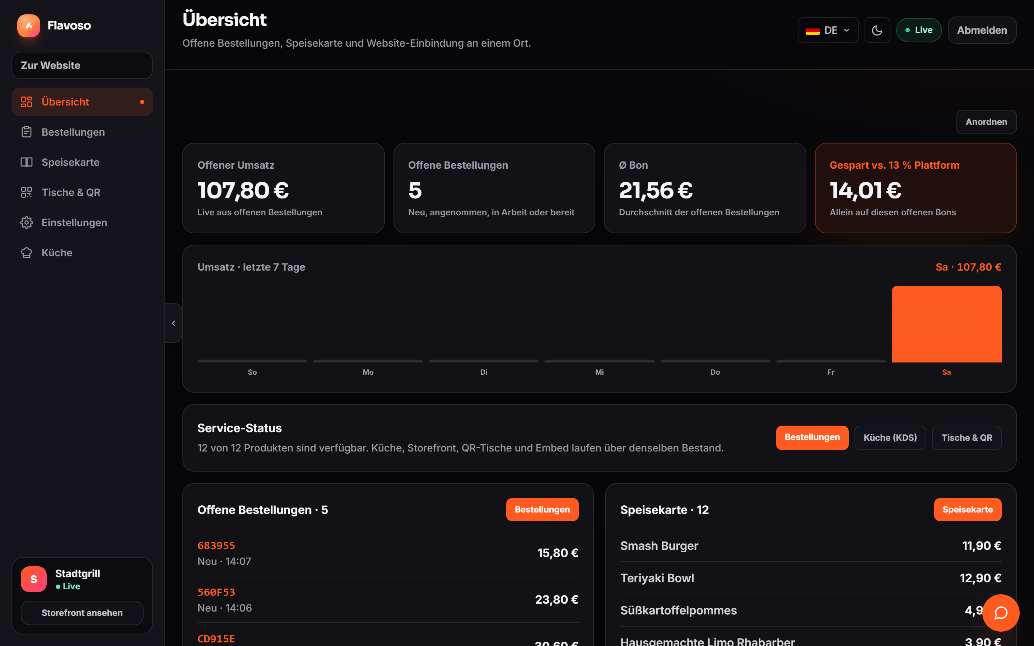Click the Übersicht grid icon in sidebar
Image resolution: width=1034 pixels, height=646 pixels.
[27, 102]
